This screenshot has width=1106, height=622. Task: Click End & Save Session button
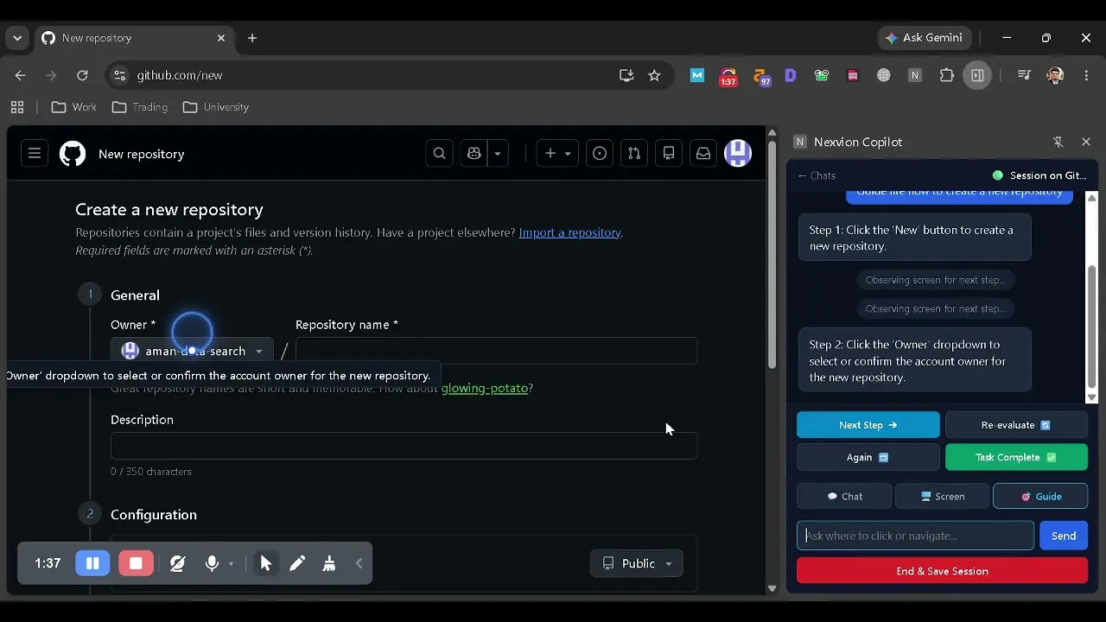coord(942,571)
